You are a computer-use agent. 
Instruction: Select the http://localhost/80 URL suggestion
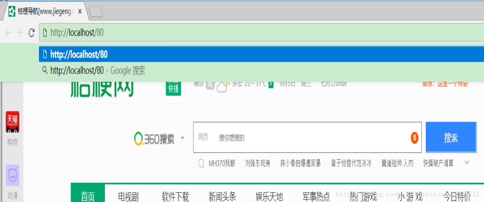click(261, 55)
